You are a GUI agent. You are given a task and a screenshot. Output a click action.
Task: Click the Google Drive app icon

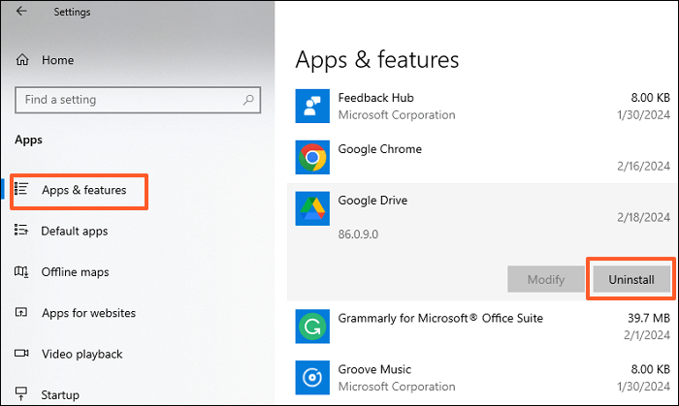click(312, 209)
